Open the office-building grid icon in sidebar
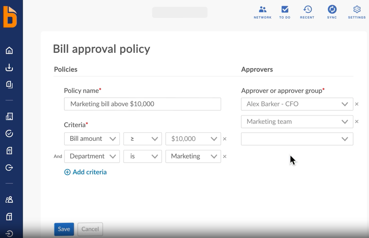Viewport: 369px width, 238px height. click(x=9, y=116)
